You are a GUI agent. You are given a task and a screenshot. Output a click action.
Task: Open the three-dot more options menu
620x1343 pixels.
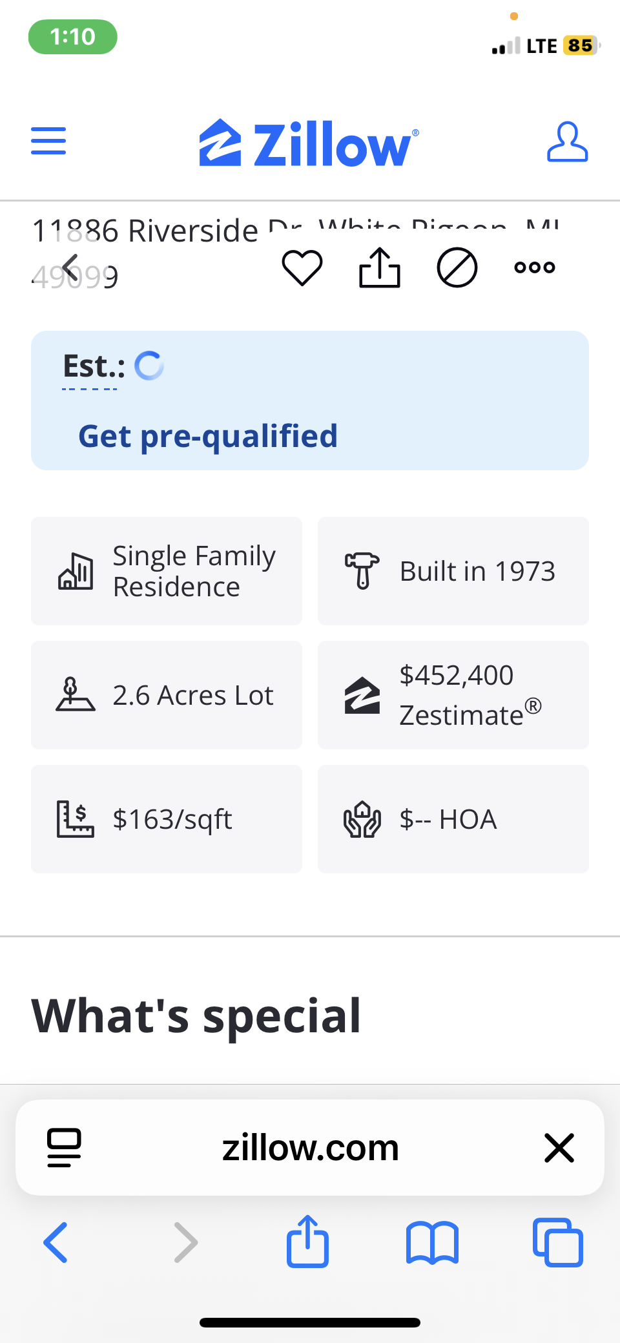click(x=535, y=267)
